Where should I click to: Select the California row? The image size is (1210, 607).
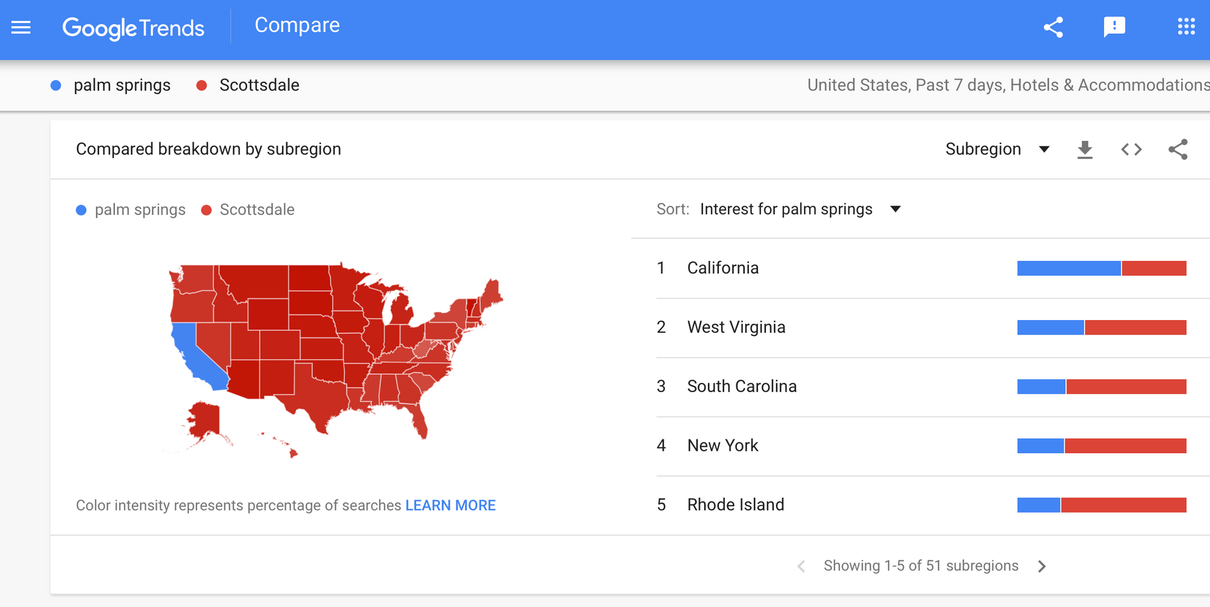[x=723, y=268]
